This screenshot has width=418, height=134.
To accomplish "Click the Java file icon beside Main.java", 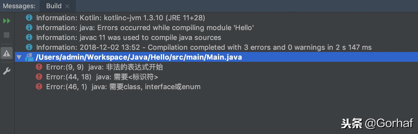I will [x=29, y=57].
